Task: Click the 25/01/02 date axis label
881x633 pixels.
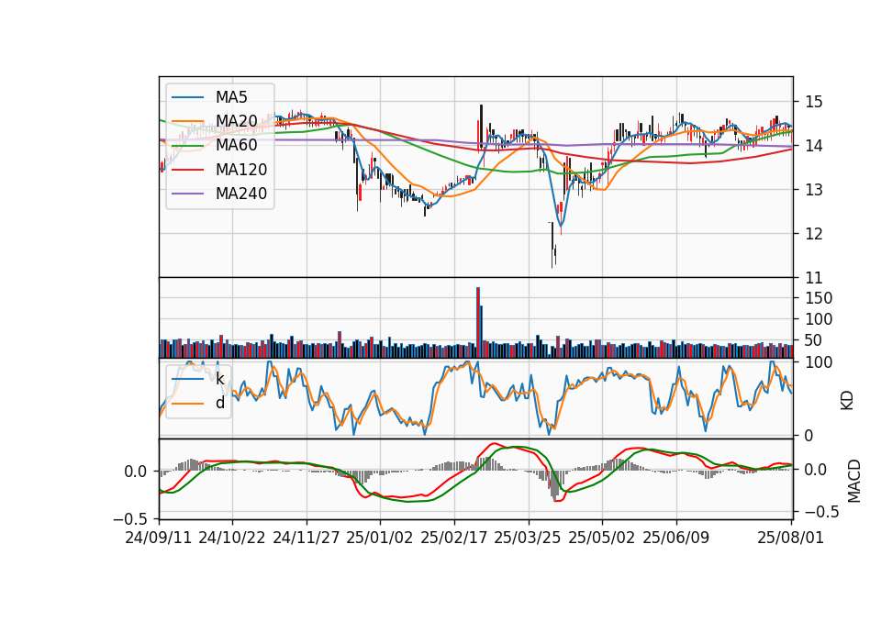Action: click(379, 538)
